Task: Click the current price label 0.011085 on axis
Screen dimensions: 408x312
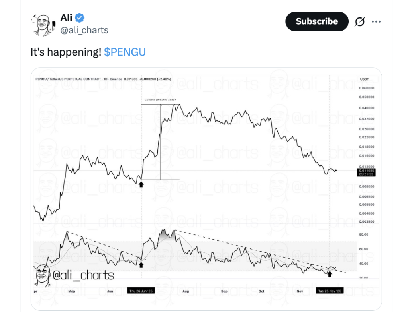Action: pos(366,171)
